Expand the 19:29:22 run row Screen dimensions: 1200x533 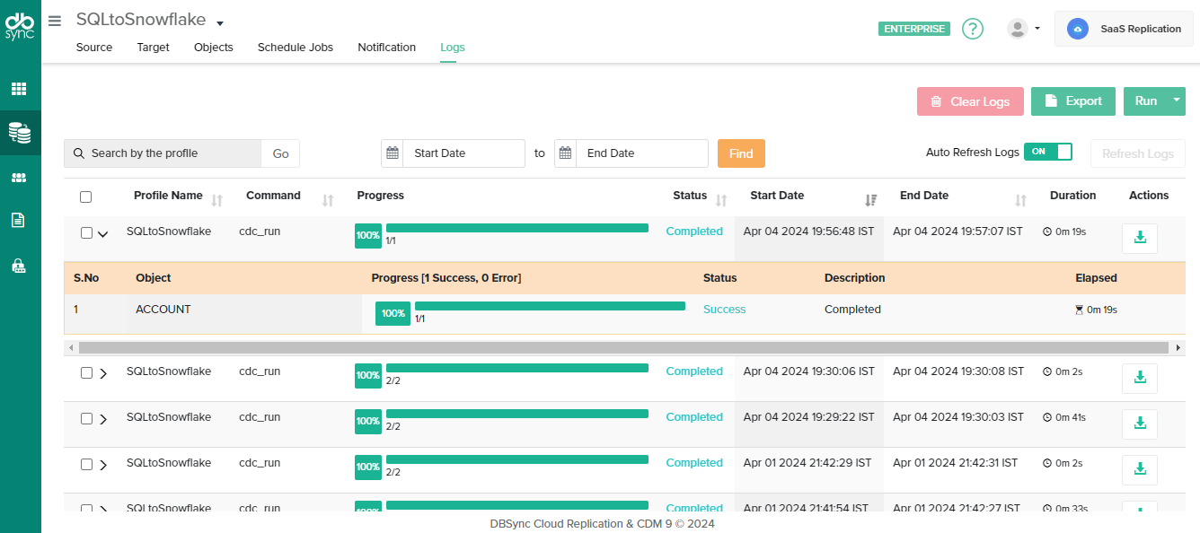click(x=103, y=419)
